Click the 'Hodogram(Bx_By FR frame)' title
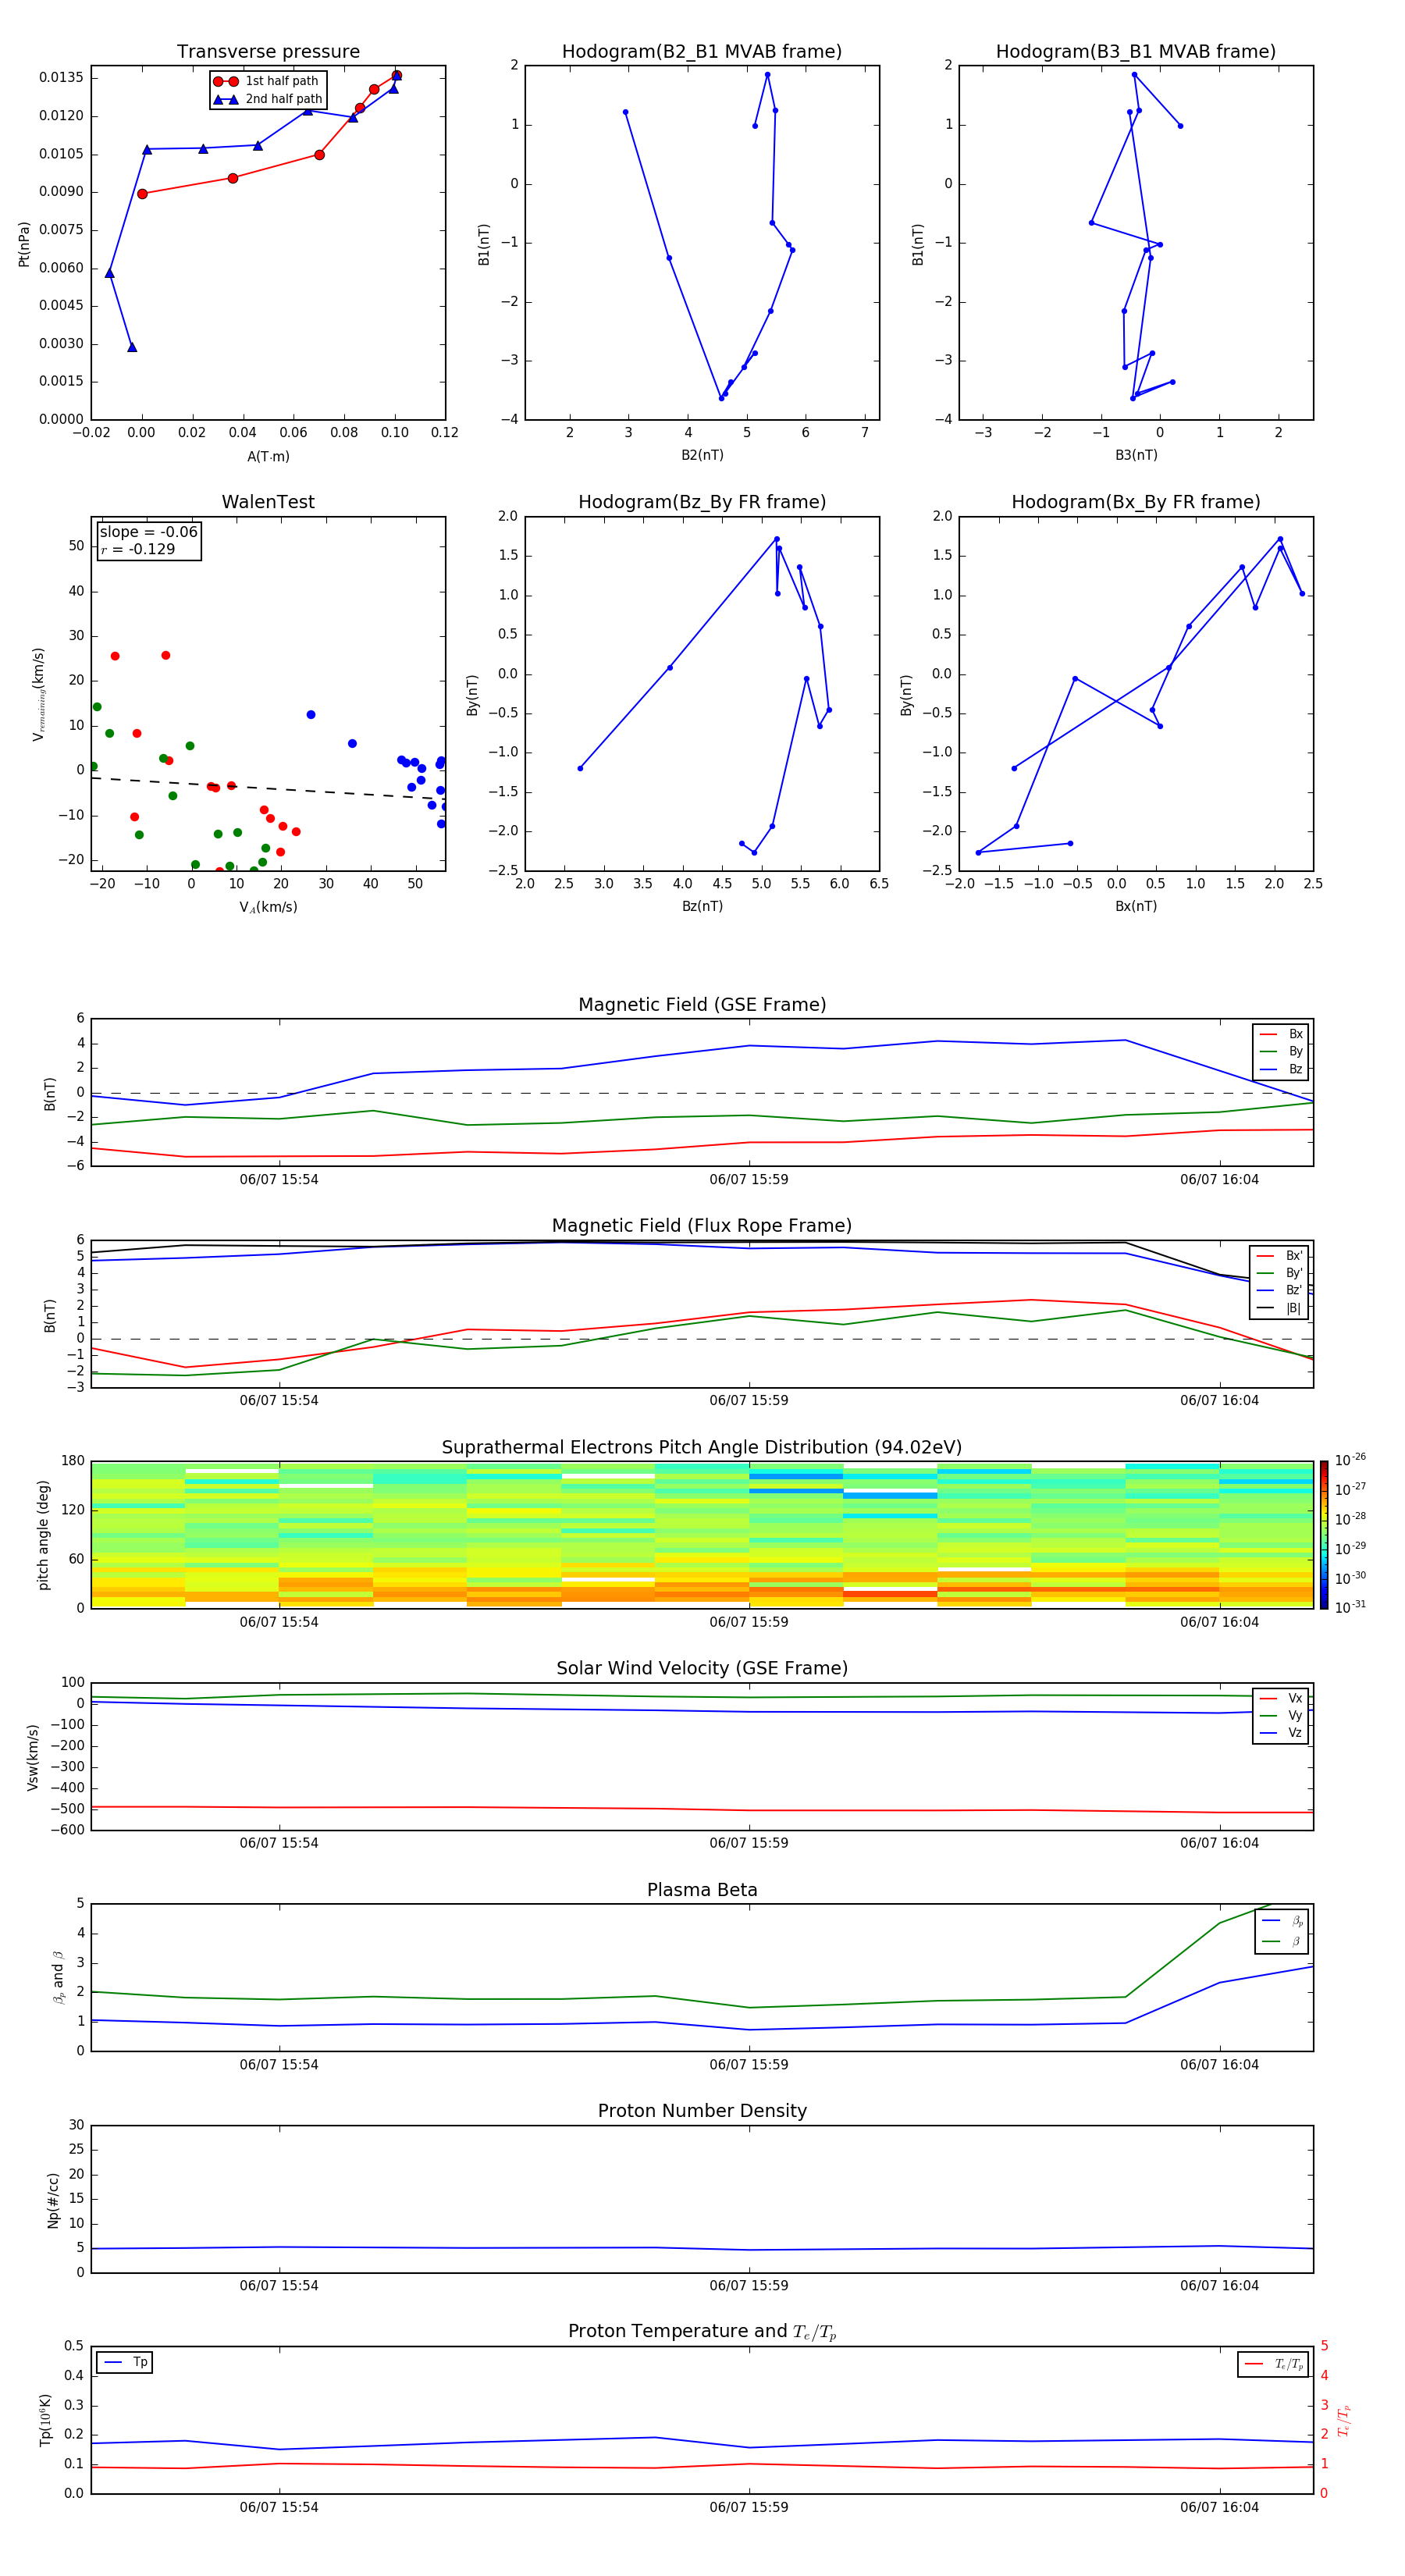Screen dimensions: 1405x2576 tap(1136, 502)
